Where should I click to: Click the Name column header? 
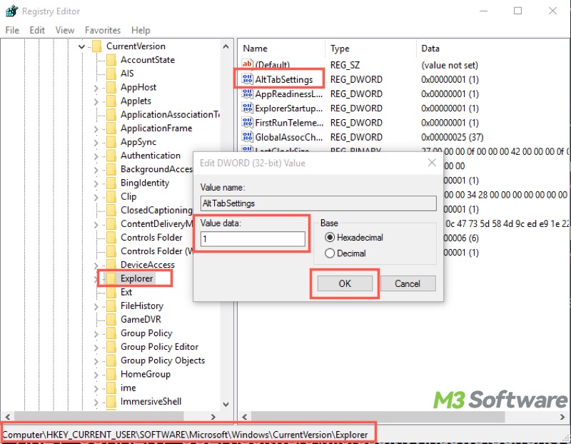[x=281, y=49]
